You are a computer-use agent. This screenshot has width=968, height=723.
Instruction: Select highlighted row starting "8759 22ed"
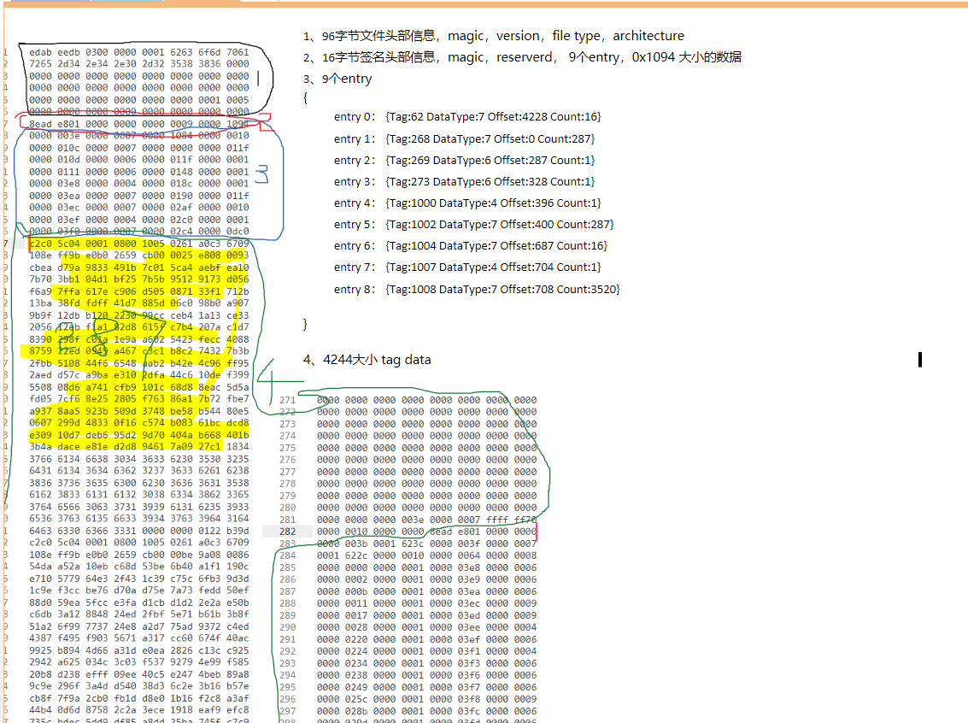pyautogui.click(x=139, y=351)
